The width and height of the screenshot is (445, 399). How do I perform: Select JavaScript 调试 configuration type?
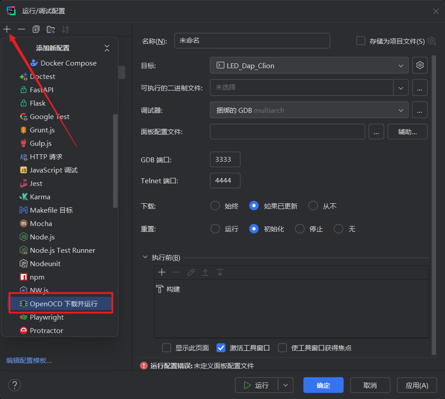click(x=49, y=170)
